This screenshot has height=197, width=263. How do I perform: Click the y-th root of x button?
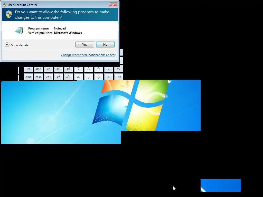coord(69,77)
